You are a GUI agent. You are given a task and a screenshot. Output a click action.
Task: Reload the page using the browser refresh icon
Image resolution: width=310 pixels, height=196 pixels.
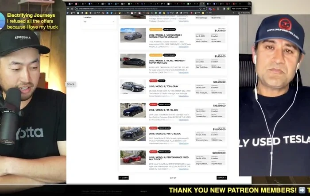click(x=68, y=9)
